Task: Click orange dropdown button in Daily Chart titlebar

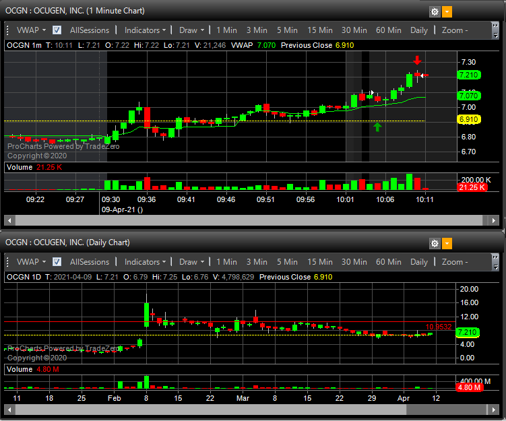Action: pyautogui.click(x=447, y=243)
